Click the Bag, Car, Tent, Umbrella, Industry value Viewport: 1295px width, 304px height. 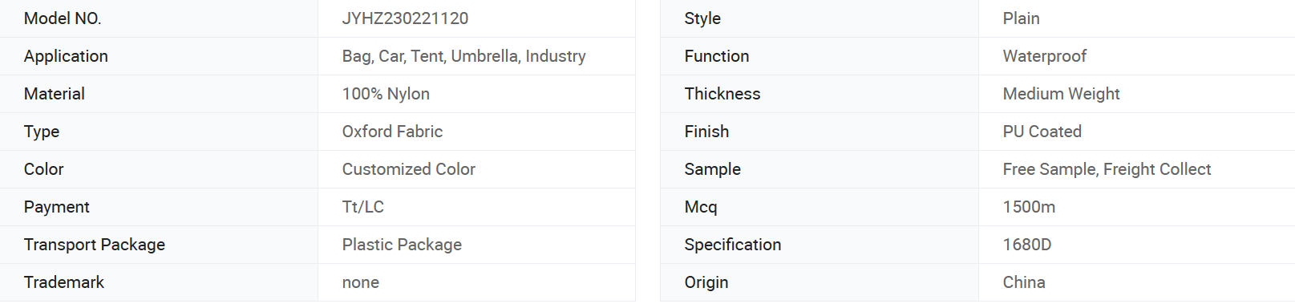(x=463, y=56)
